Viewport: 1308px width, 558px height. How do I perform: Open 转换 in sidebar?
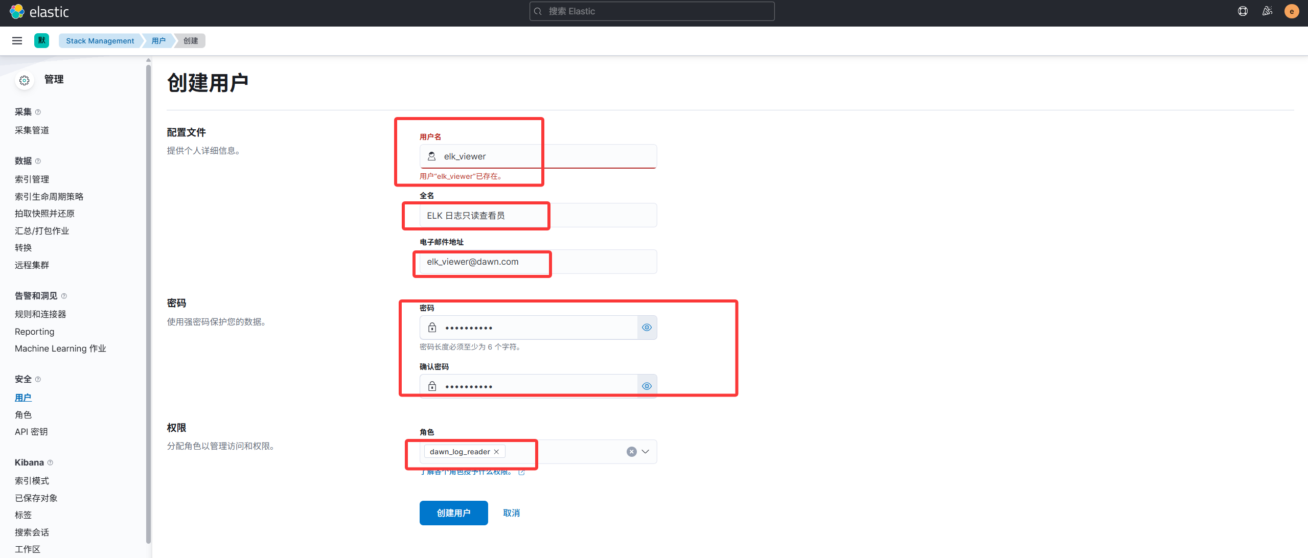[x=23, y=248]
